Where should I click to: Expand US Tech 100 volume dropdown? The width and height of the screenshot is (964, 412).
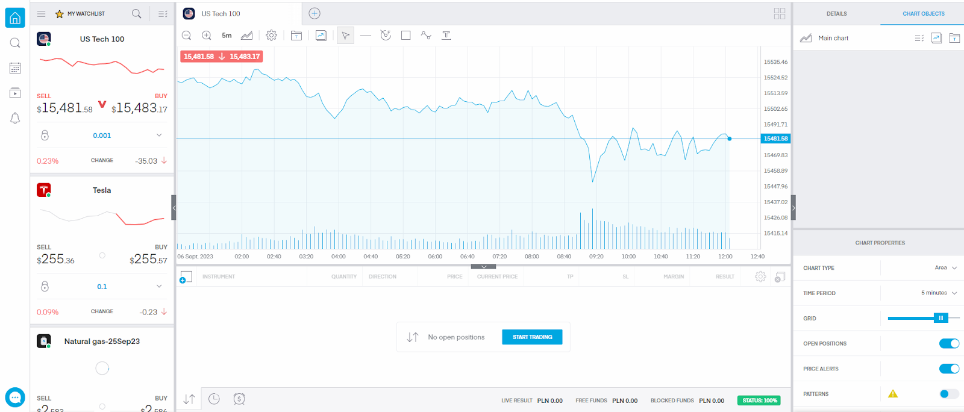[159, 136]
